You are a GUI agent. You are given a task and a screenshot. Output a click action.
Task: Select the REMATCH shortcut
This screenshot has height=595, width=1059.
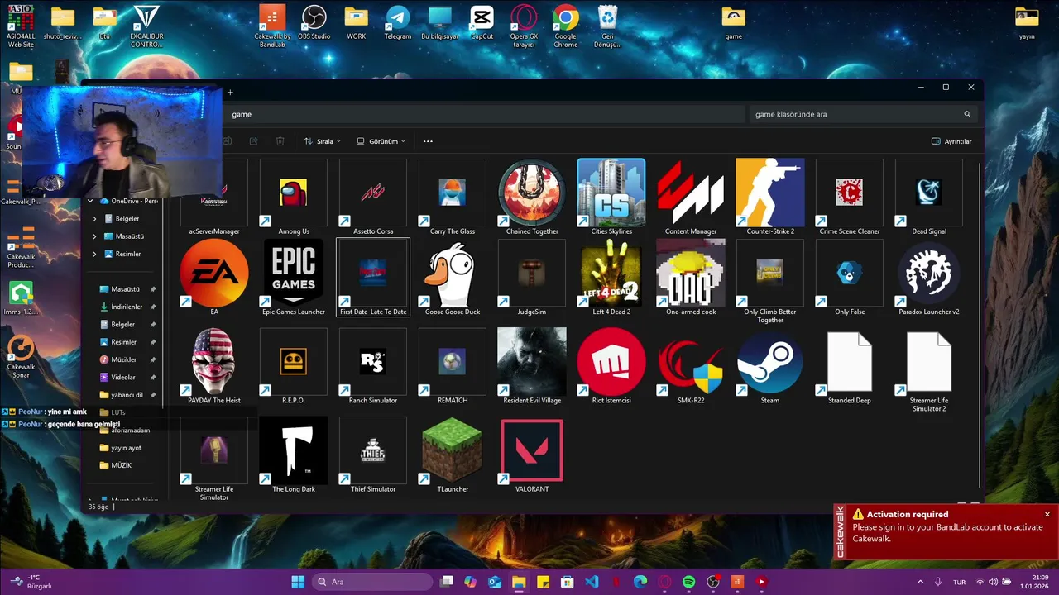pyautogui.click(x=453, y=362)
